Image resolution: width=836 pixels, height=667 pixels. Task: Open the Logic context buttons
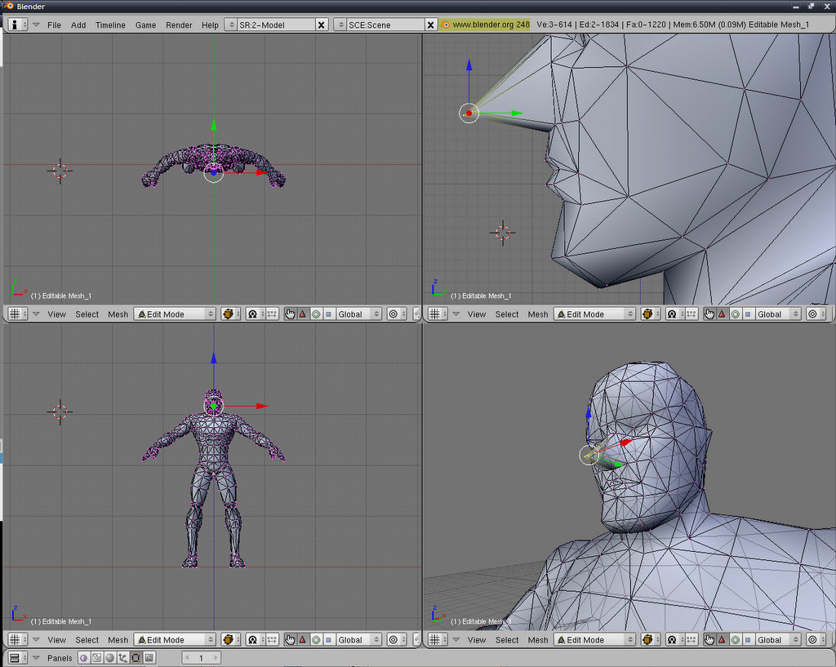pyautogui.click(x=84, y=658)
